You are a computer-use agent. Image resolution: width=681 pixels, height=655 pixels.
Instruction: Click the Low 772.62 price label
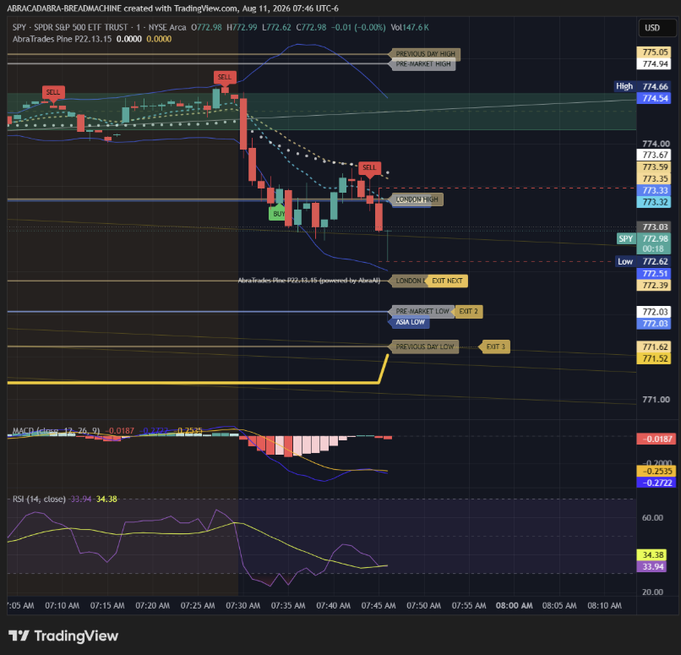[x=643, y=261]
